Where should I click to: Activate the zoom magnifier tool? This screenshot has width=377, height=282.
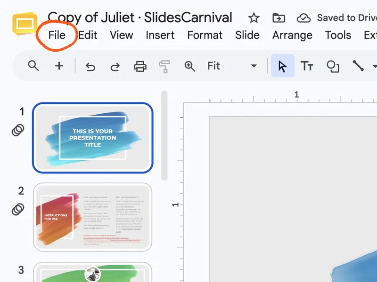190,66
